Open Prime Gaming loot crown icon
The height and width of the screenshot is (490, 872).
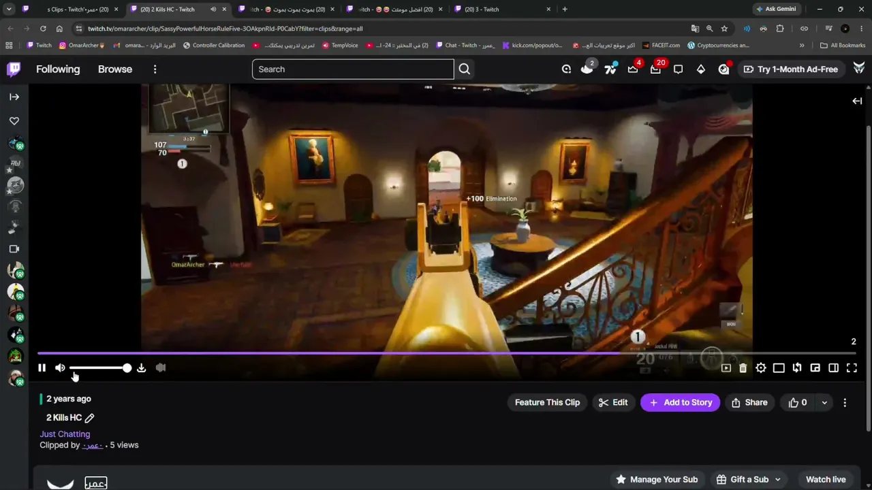[633, 69]
